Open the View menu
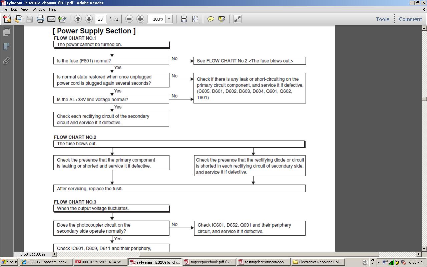The width and height of the screenshot is (427, 267). pos(25,9)
